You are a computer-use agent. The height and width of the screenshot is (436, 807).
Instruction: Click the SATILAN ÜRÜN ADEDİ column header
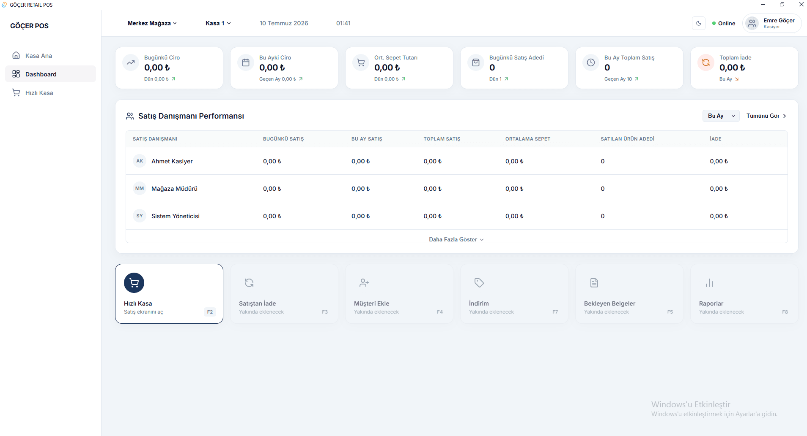click(627, 139)
